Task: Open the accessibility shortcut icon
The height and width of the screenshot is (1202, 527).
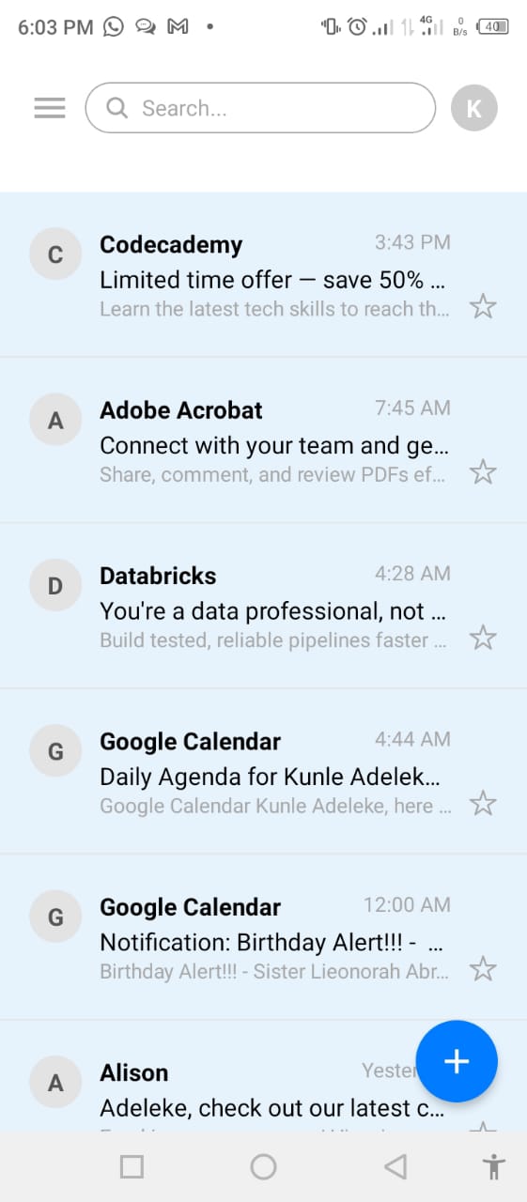Action: [x=493, y=1167]
